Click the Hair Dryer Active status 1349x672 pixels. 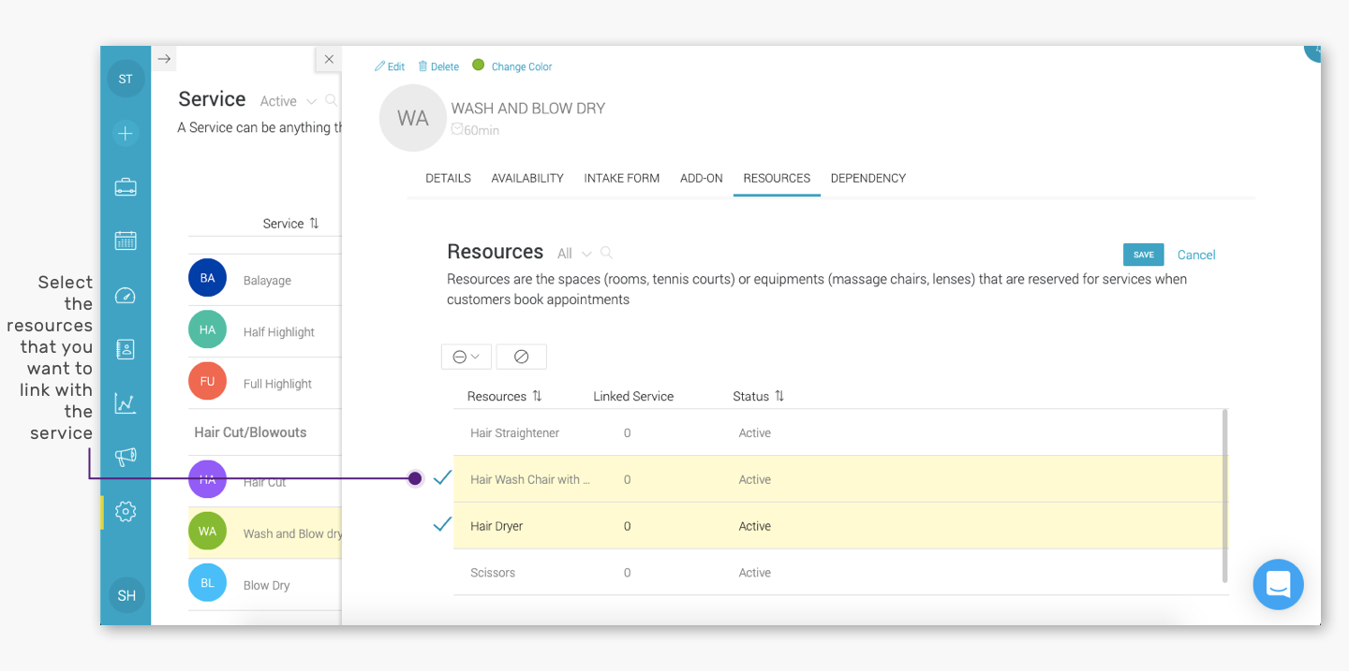point(755,526)
